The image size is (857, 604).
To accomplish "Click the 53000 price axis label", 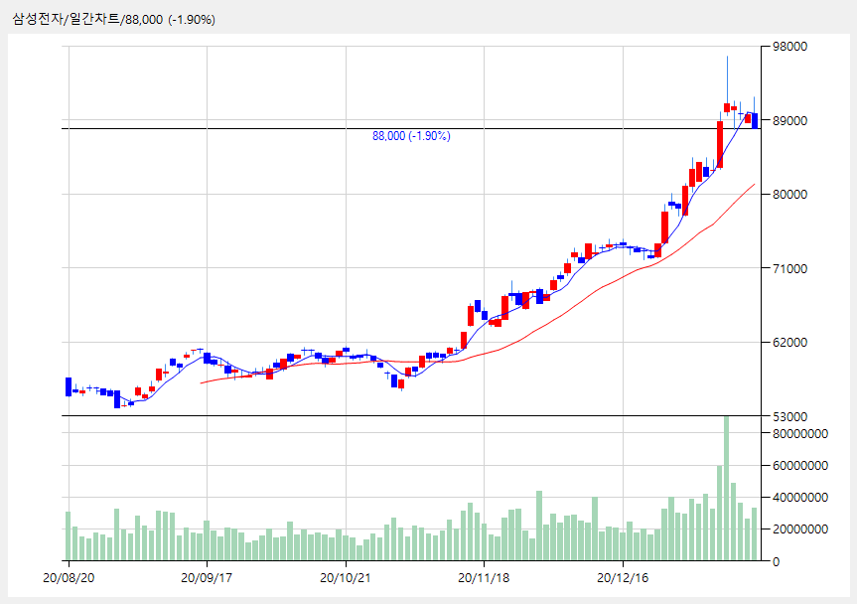I will [790, 416].
